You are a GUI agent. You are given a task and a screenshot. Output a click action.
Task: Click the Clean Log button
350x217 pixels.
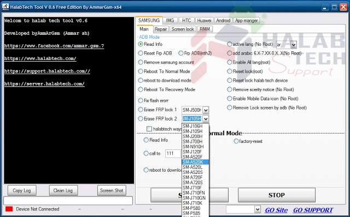point(63,190)
